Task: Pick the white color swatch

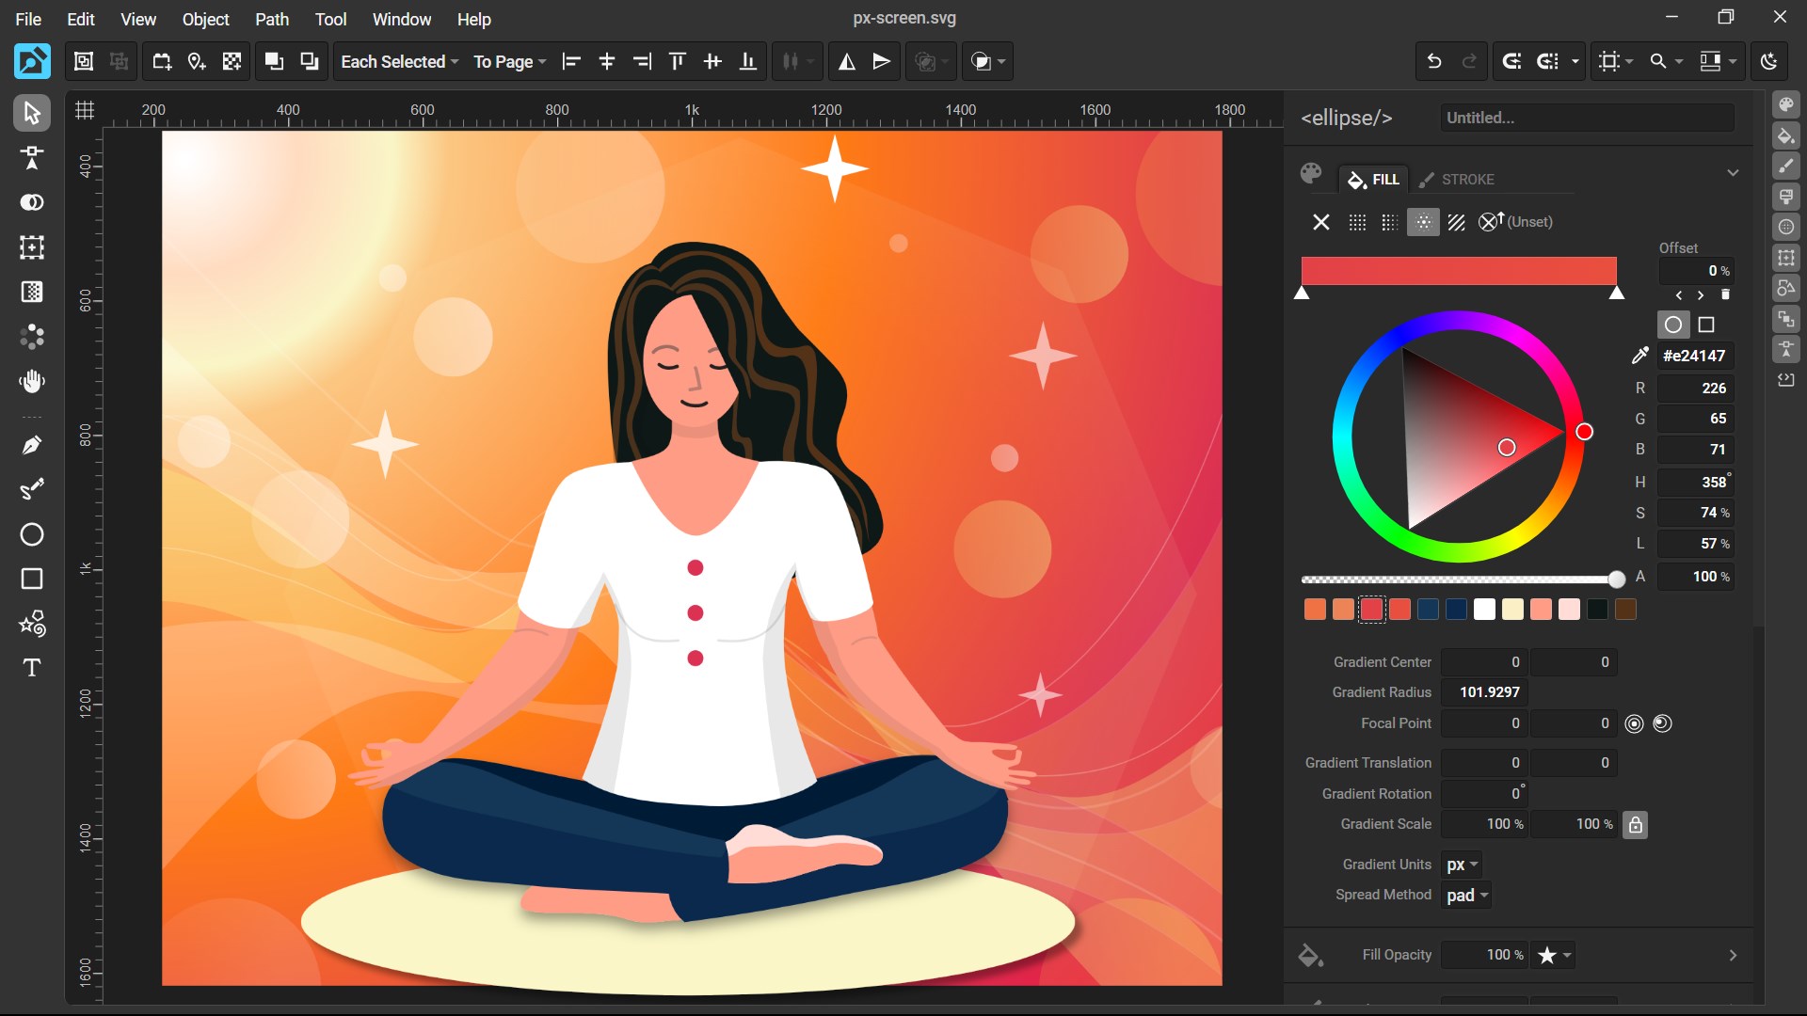Action: tap(1484, 610)
